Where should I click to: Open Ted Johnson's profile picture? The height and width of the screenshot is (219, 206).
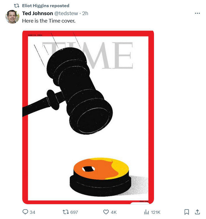(12, 17)
